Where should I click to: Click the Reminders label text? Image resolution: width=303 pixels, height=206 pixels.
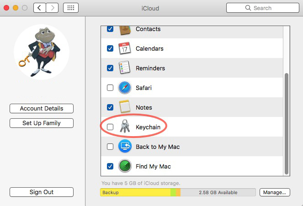pos(150,68)
